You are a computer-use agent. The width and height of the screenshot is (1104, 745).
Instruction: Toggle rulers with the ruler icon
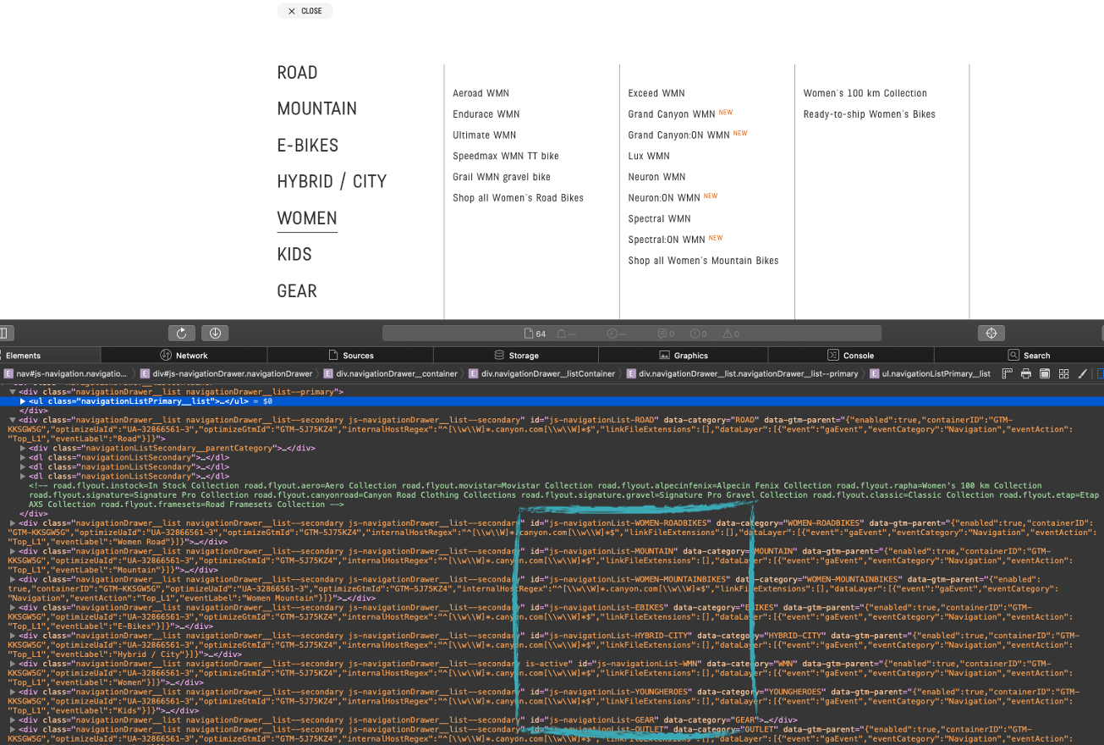click(x=1008, y=373)
